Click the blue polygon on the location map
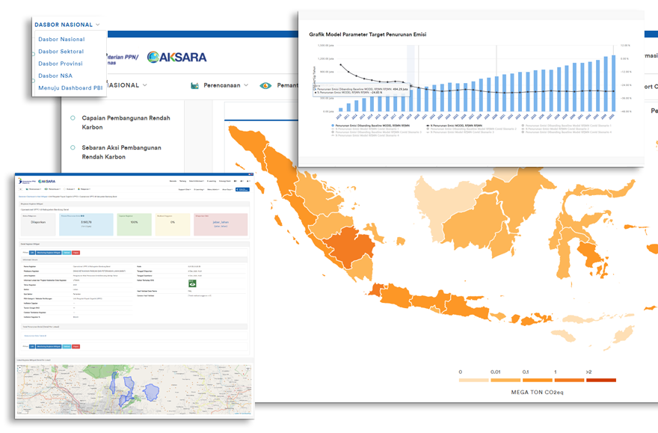 pyautogui.click(x=152, y=391)
